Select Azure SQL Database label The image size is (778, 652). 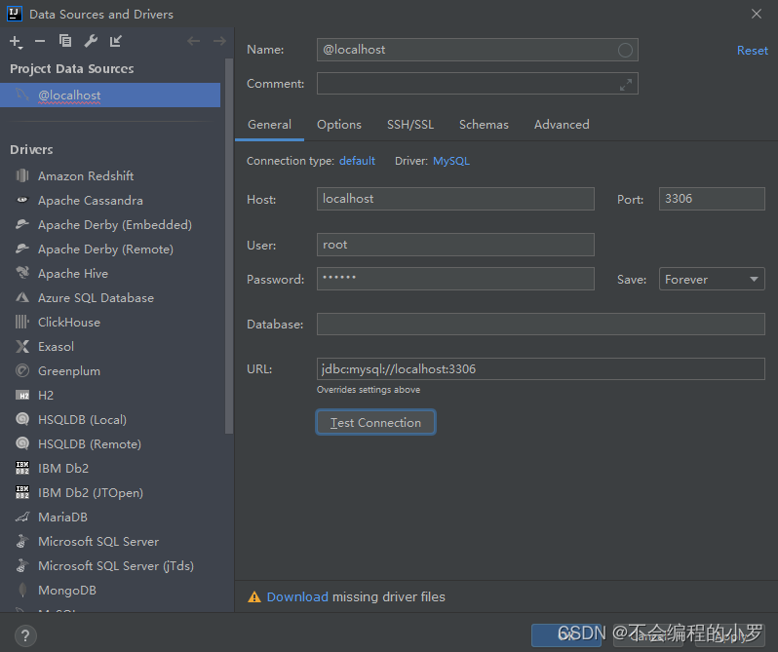(x=96, y=297)
